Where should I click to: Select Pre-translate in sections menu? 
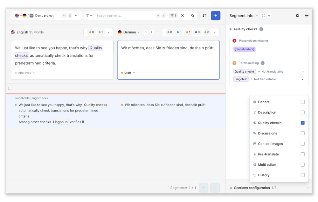coord(268,154)
